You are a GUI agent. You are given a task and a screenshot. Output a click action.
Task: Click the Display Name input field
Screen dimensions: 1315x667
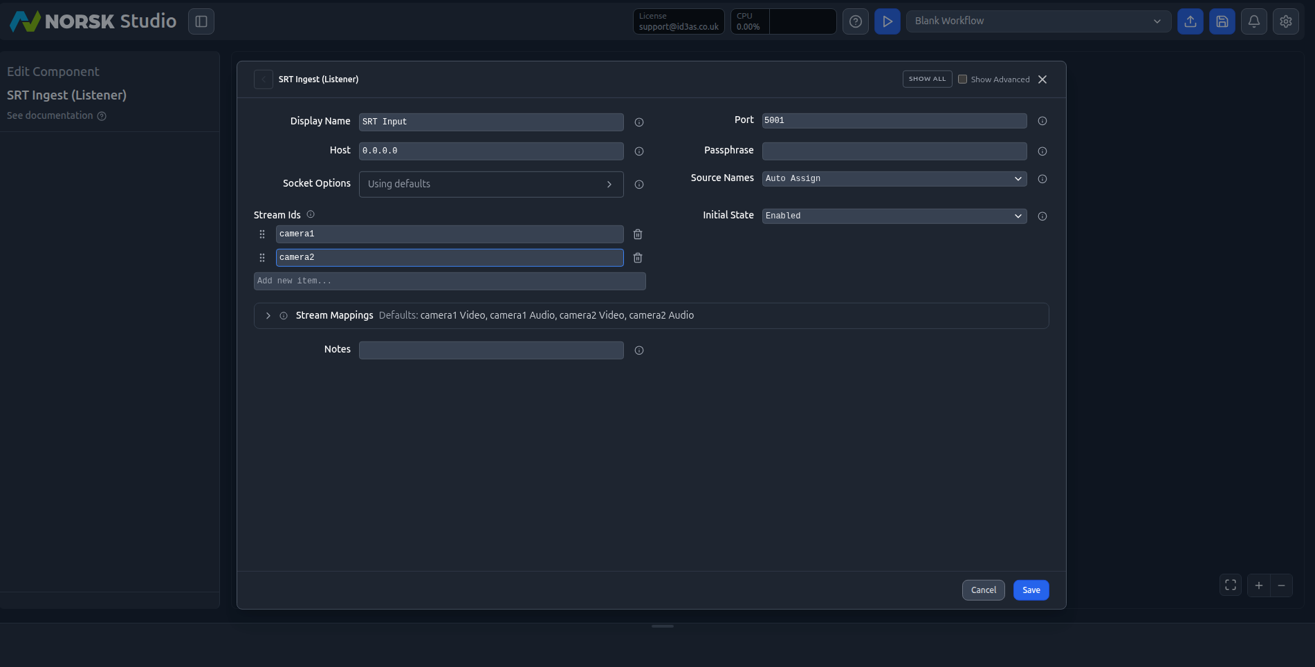(x=491, y=122)
